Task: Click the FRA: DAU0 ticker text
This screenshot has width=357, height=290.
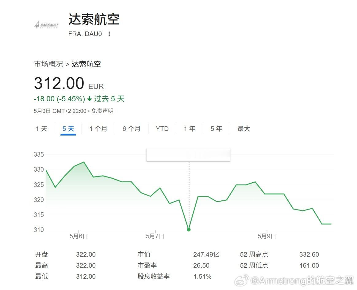Action: pos(85,34)
